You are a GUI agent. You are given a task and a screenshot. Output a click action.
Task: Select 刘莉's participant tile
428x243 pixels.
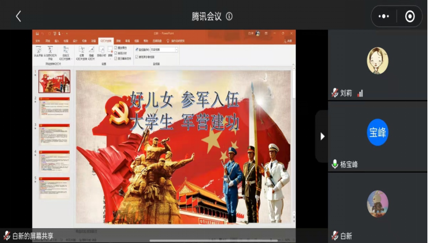[x=377, y=65]
